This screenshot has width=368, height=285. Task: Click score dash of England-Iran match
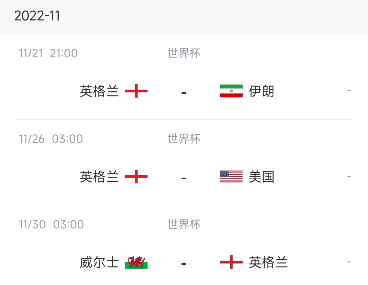click(x=184, y=93)
